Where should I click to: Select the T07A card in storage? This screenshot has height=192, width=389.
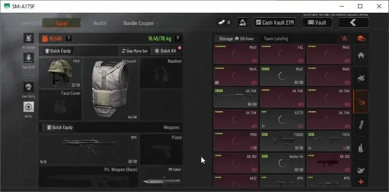click(x=329, y=141)
